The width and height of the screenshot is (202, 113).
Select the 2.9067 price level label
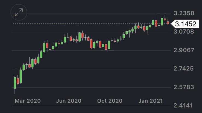(184, 50)
